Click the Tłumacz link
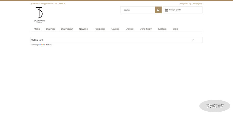 click(x=49, y=45)
